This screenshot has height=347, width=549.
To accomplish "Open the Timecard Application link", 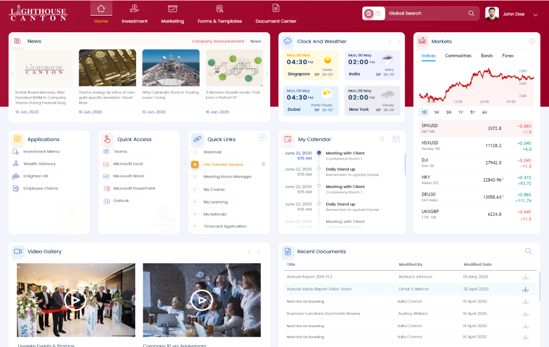I will coord(225,227).
